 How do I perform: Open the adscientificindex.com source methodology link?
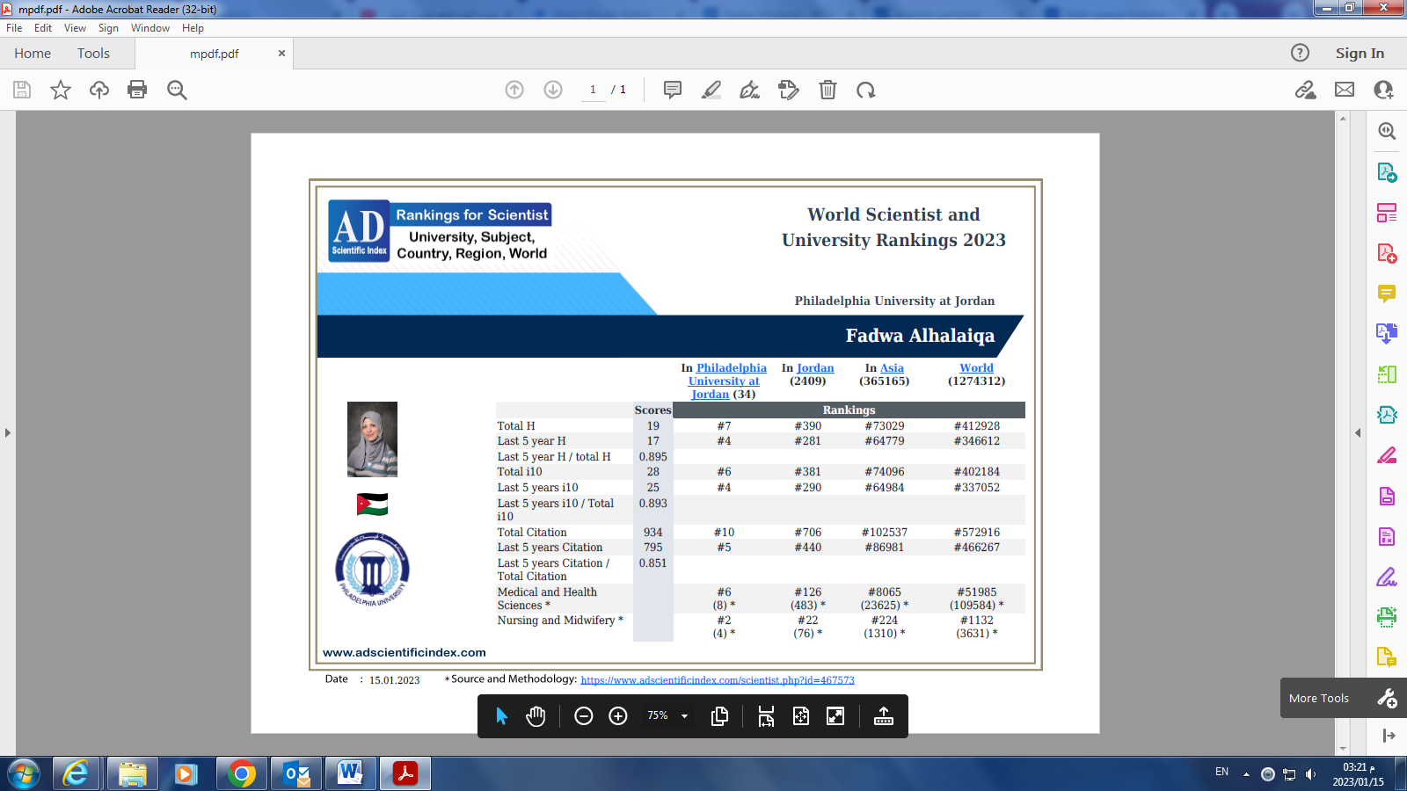tap(718, 680)
